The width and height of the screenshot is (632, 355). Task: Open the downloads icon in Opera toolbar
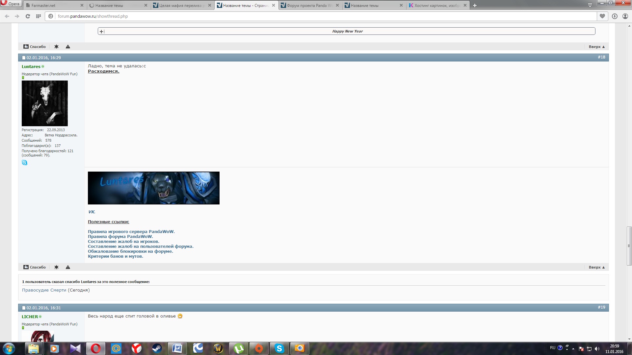[614, 16]
